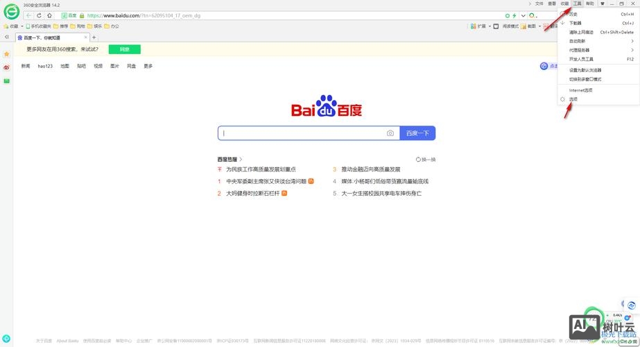Expand the 百度热搜 chevron

click(241, 160)
